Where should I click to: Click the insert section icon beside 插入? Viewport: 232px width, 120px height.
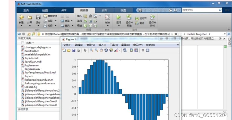[x=85, y=16]
